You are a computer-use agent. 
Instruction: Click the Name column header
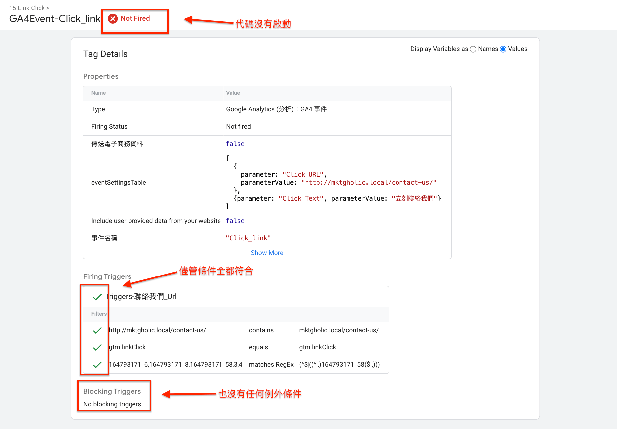(98, 93)
